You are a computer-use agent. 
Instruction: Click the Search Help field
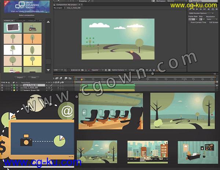[203, 1]
